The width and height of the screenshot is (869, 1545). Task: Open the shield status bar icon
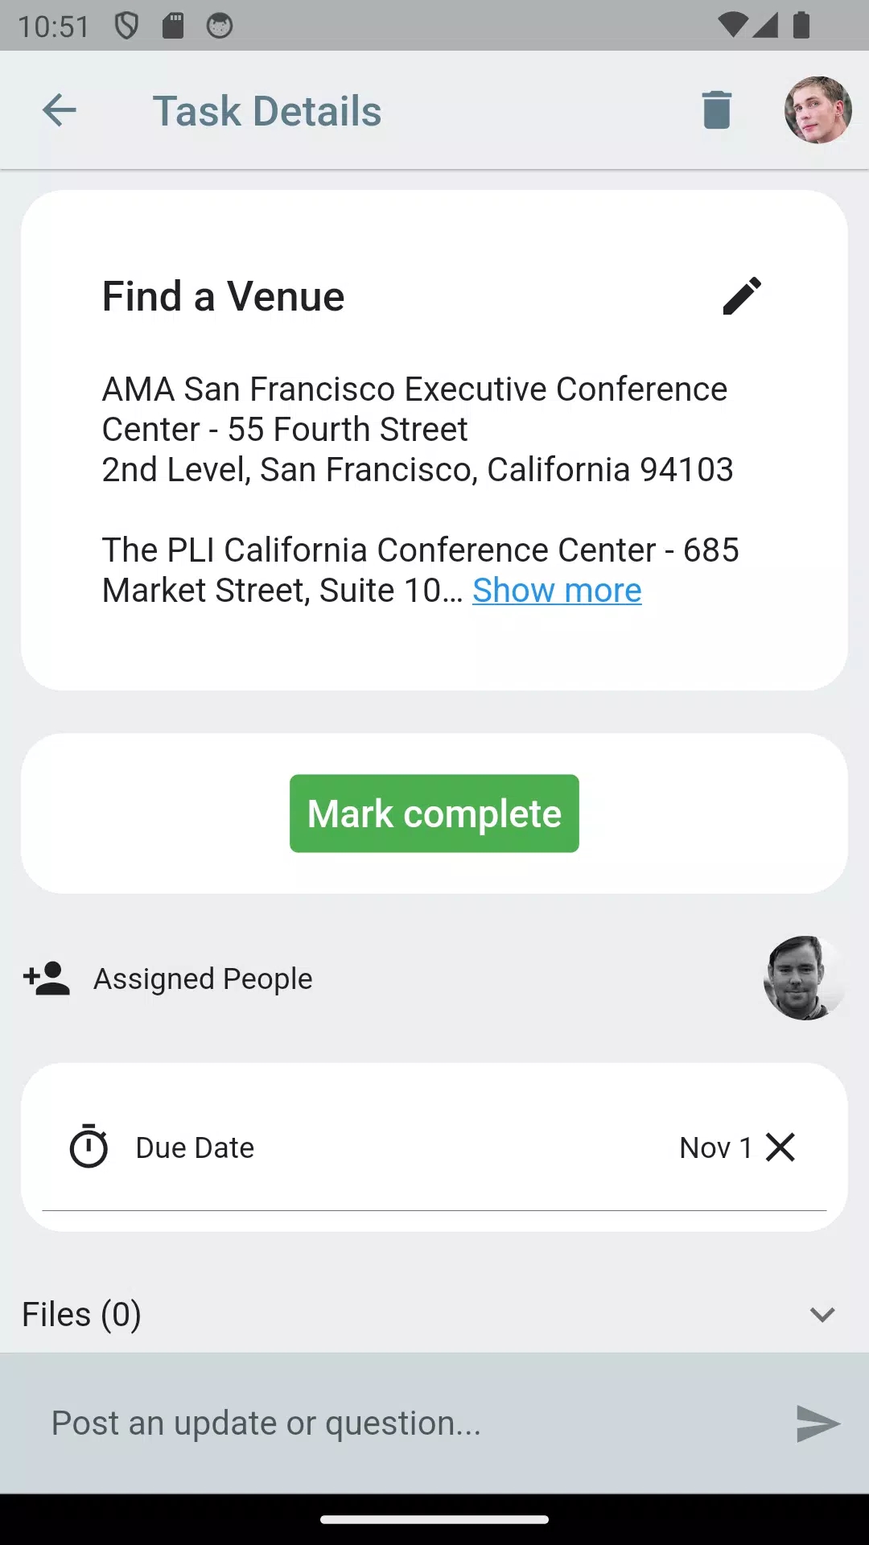[126, 26]
